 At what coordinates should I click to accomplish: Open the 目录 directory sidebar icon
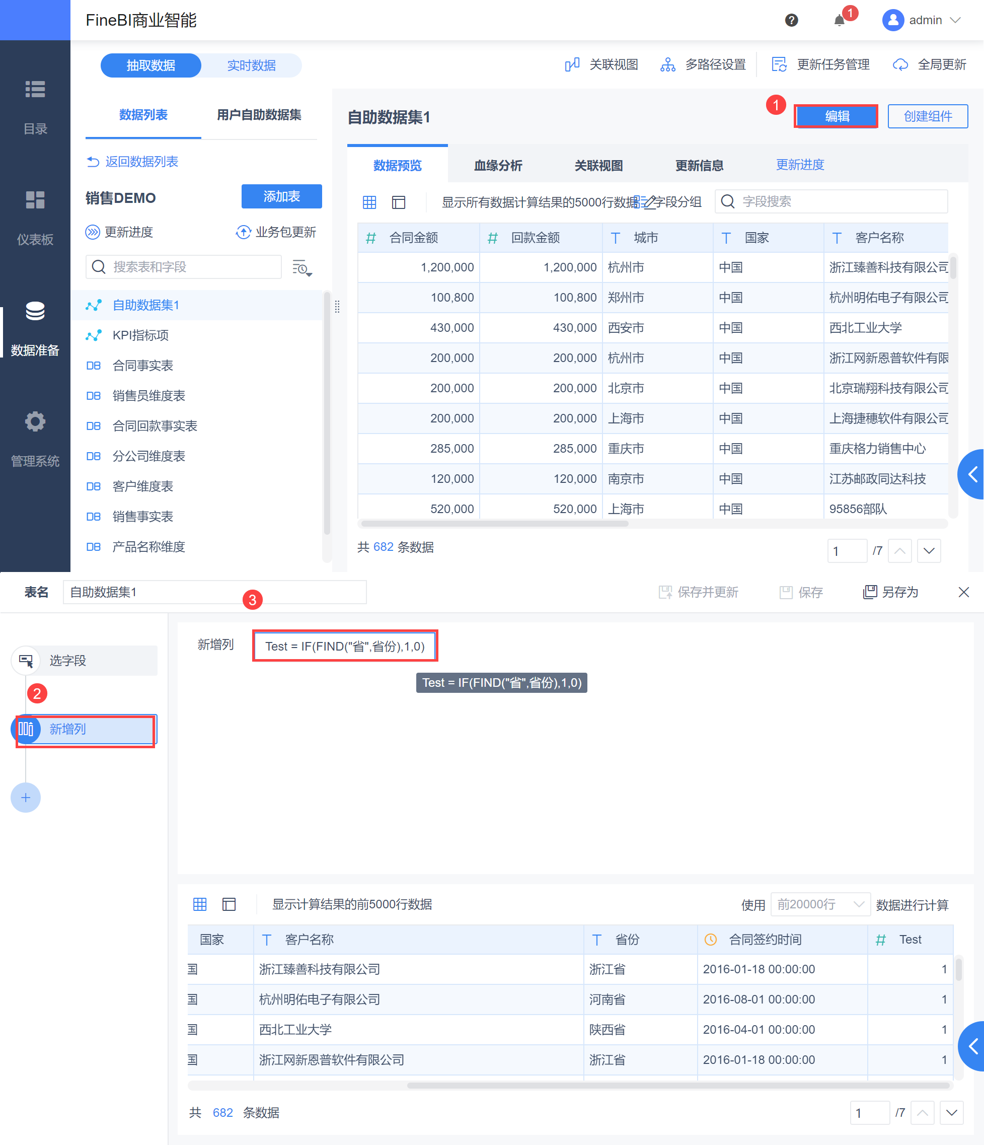tap(35, 89)
